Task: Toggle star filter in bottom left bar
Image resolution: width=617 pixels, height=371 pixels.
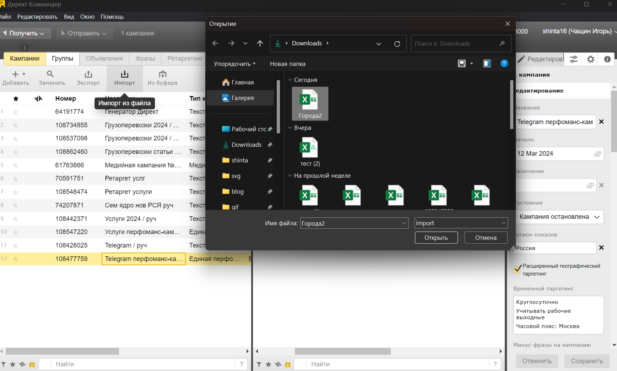Action: 12,364
